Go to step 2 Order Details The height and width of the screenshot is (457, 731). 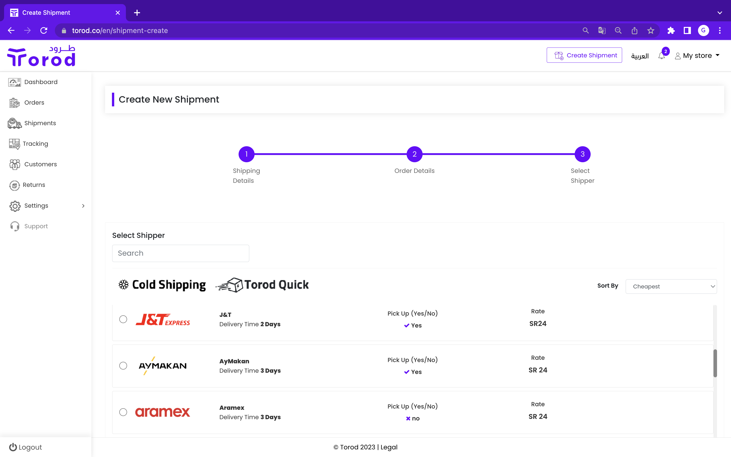pos(414,154)
